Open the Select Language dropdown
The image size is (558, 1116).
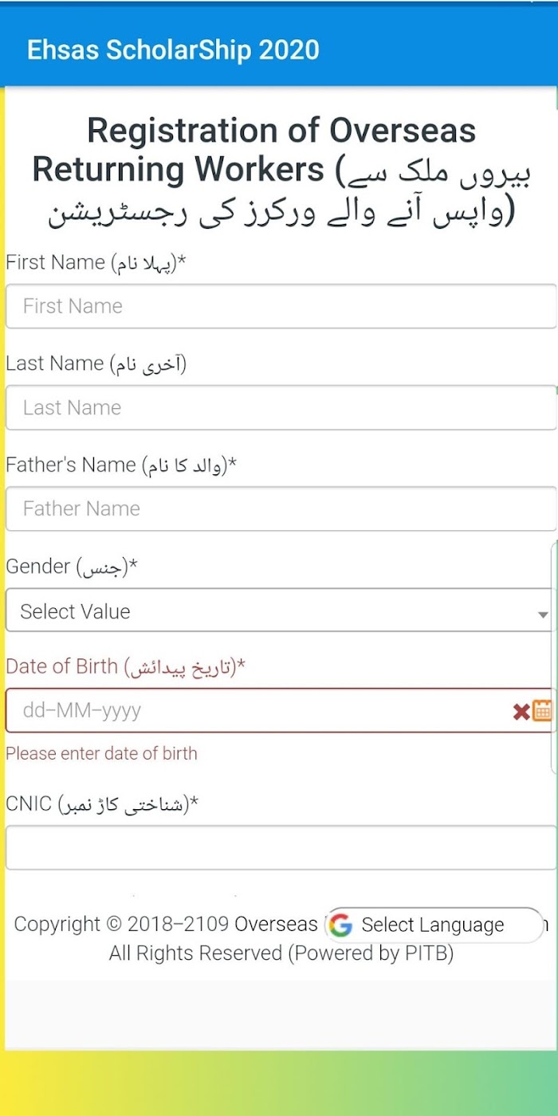(x=435, y=925)
